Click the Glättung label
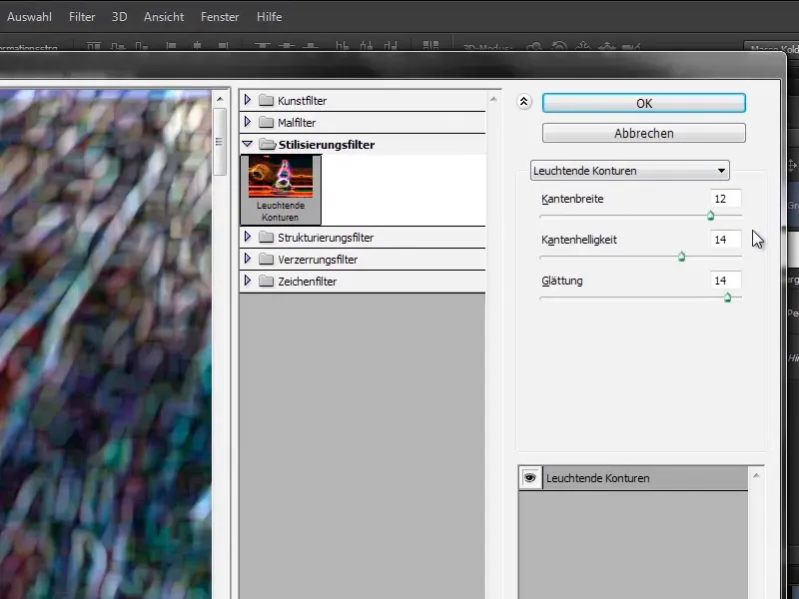The height and width of the screenshot is (599, 799). point(561,281)
